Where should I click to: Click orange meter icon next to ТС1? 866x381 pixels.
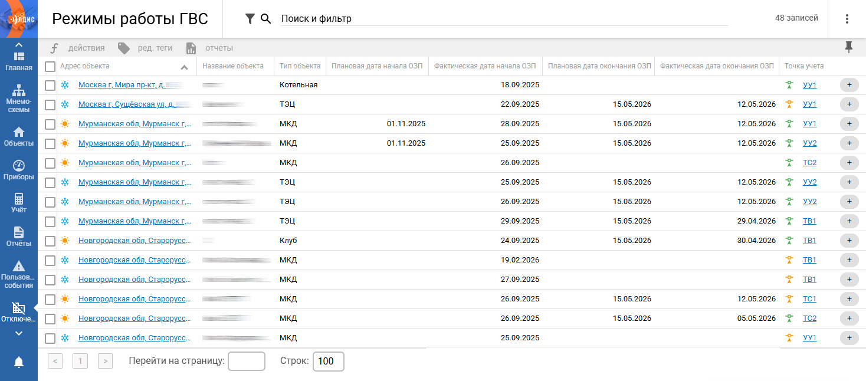click(x=789, y=299)
